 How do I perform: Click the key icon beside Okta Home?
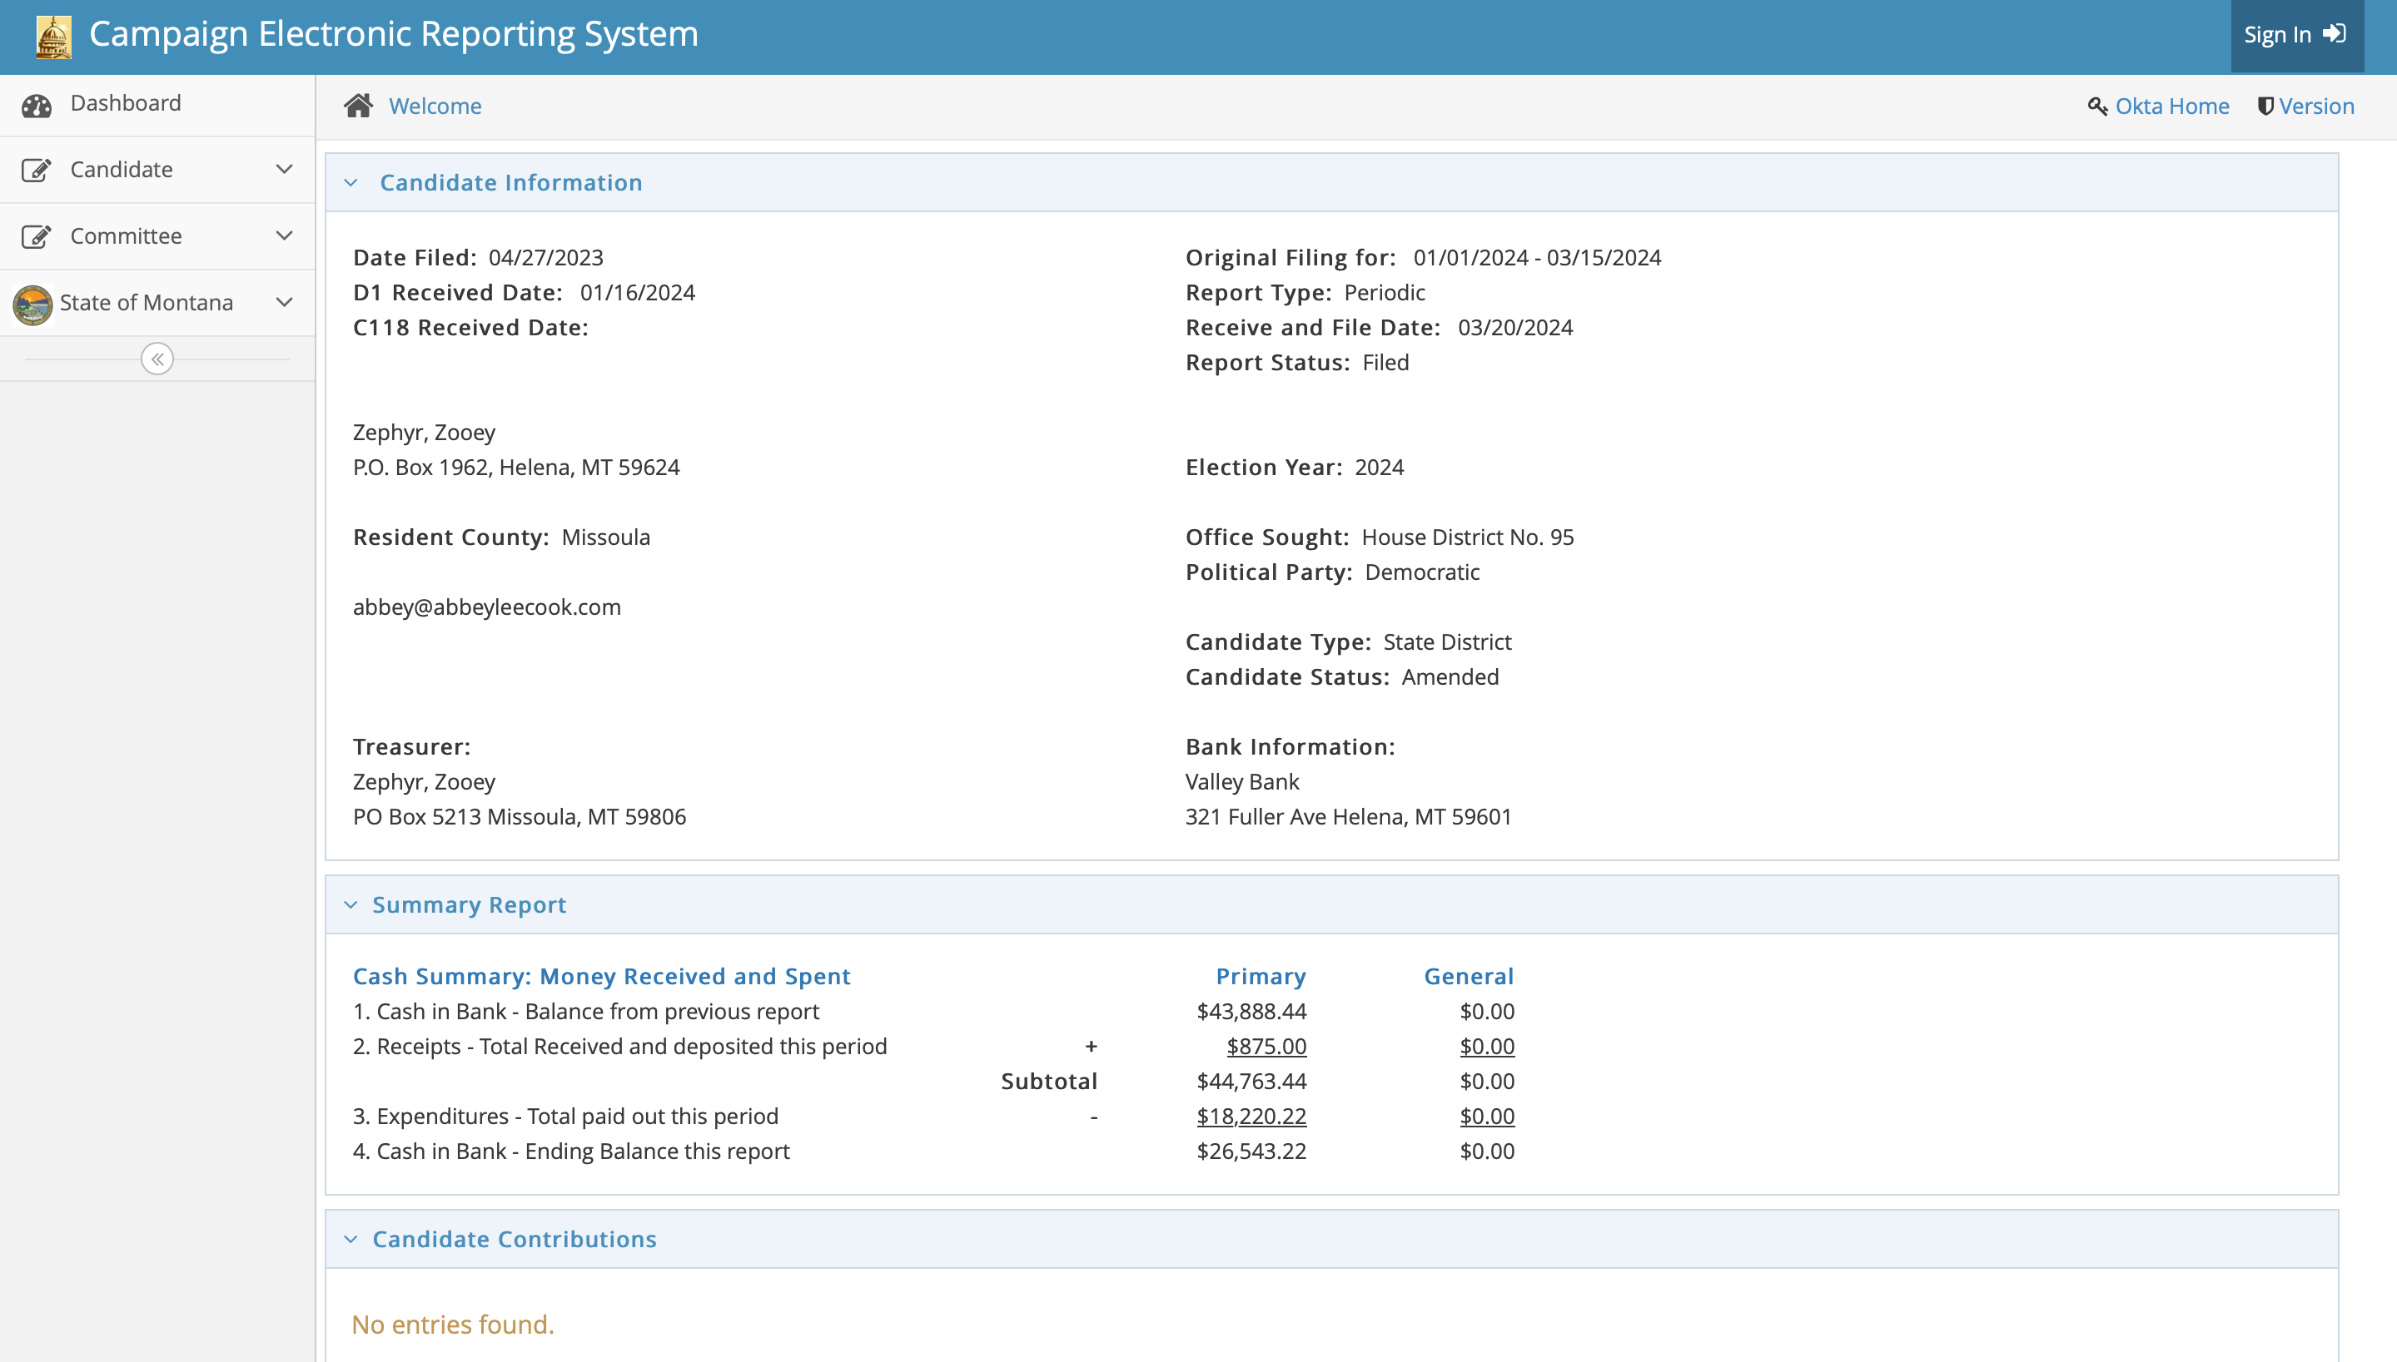click(x=2096, y=106)
